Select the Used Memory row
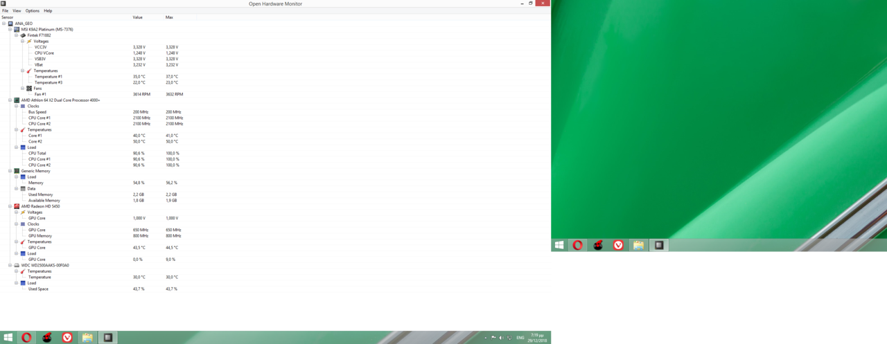 [40, 194]
